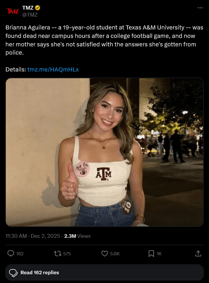
Task: Click the @TMZ handle
Action: tap(30, 15)
